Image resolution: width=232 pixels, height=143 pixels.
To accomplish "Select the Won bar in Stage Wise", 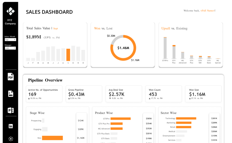I will [52, 138].
